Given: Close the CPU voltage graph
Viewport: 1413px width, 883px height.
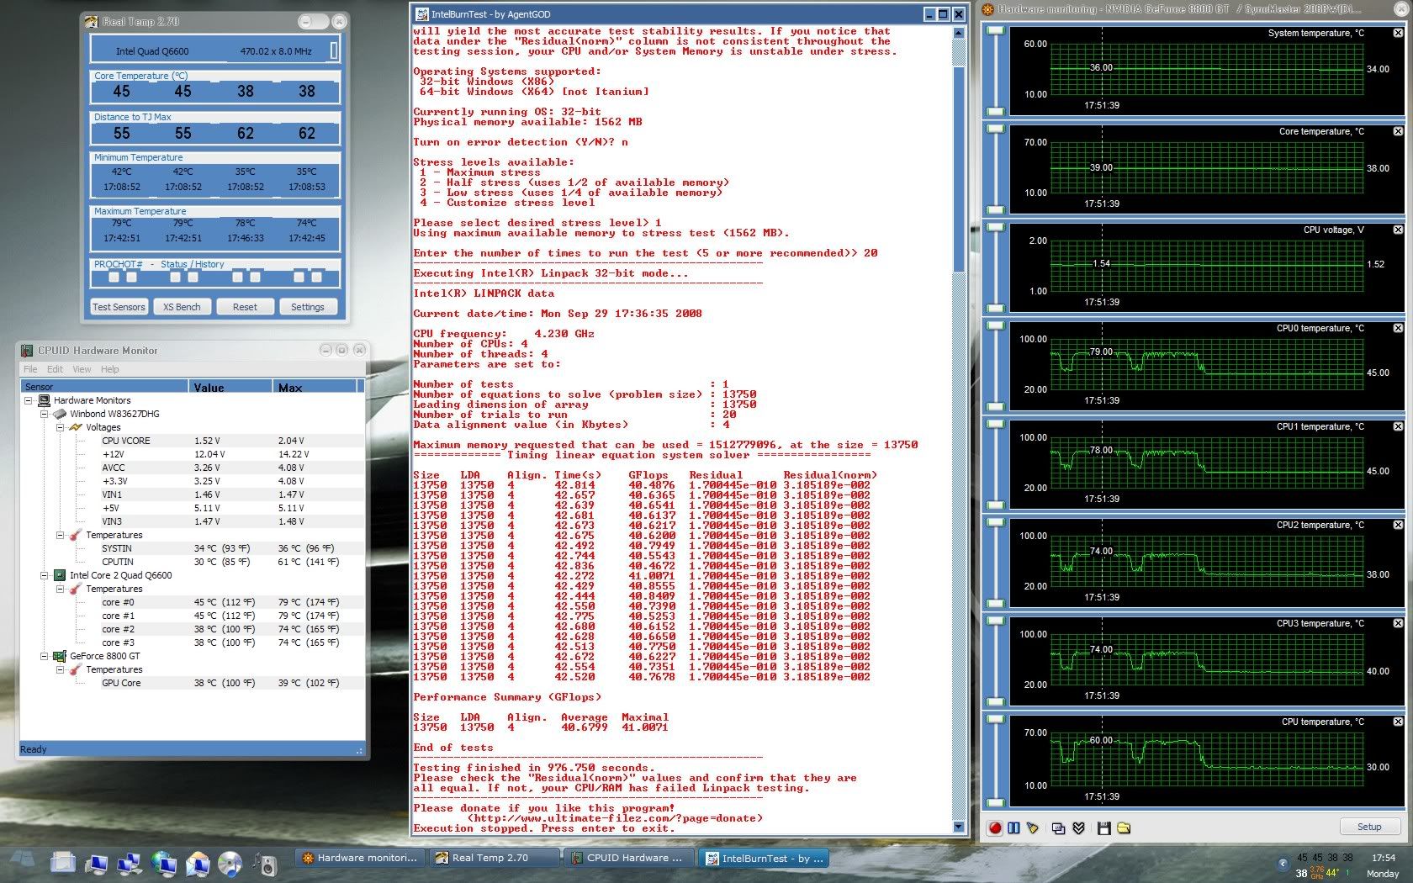Looking at the screenshot, I should pyautogui.click(x=1398, y=230).
